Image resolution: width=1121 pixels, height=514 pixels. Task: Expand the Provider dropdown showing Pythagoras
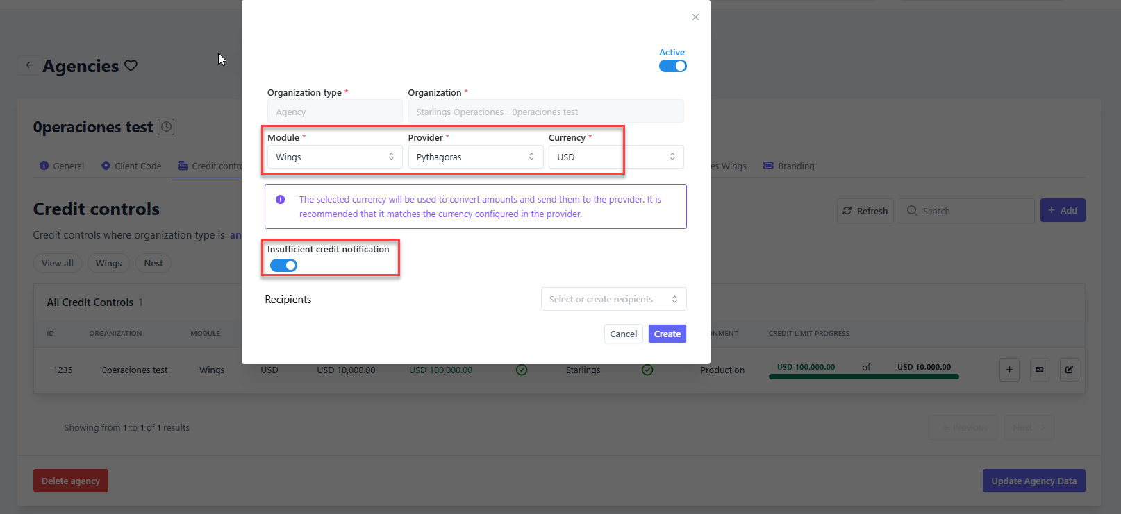[475, 157]
